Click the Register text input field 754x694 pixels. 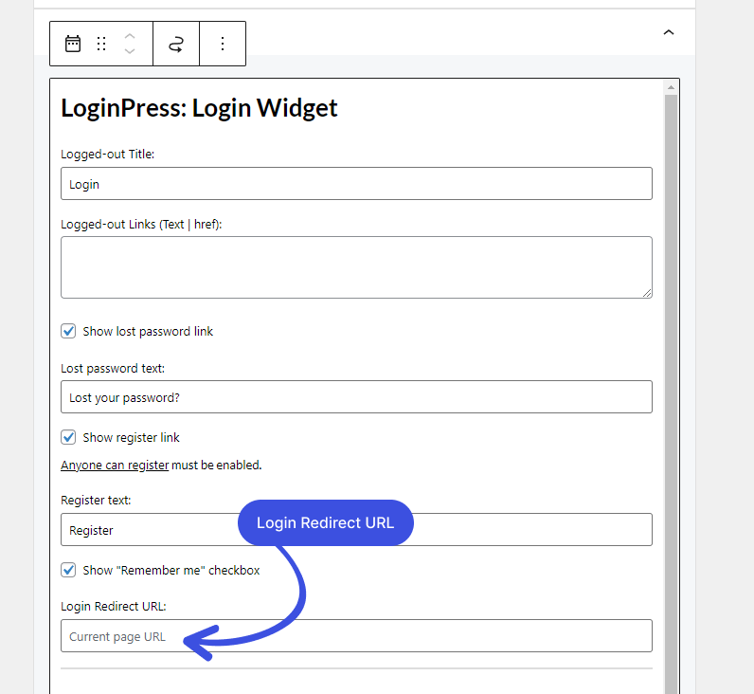(356, 529)
